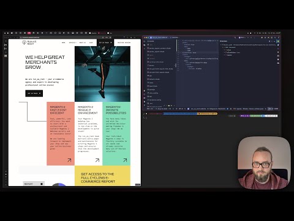Click blue path segment in terminal prompt
The height and width of the screenshot is (221, 294).
(180, 114)
